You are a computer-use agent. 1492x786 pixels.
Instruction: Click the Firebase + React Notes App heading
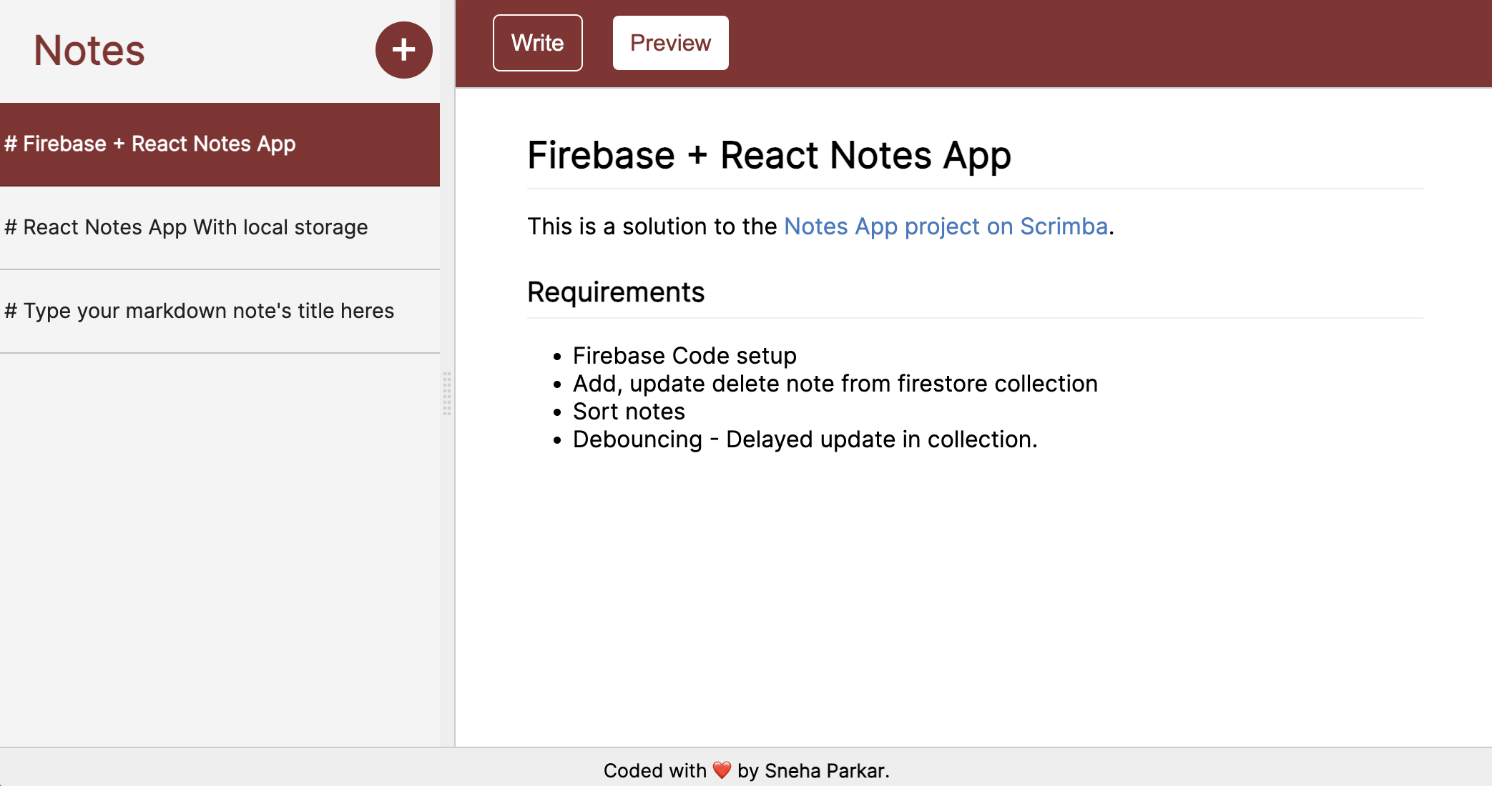coord(769,156)
